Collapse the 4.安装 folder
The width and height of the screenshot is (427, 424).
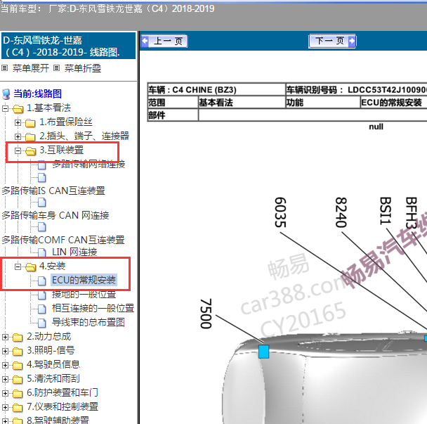[x=18, y=266]
